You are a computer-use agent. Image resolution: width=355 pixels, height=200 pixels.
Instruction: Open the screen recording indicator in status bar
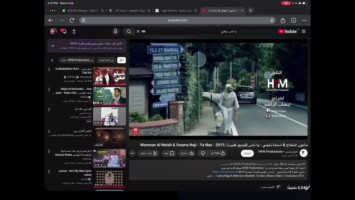click(286, 3)
